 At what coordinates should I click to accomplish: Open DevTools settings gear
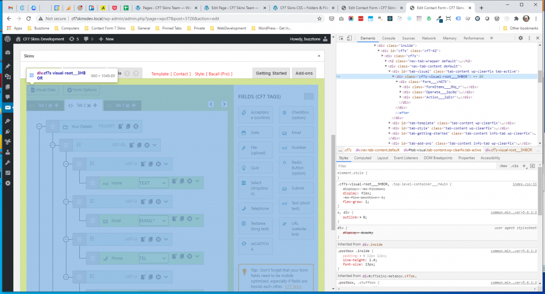pos(521,38)
